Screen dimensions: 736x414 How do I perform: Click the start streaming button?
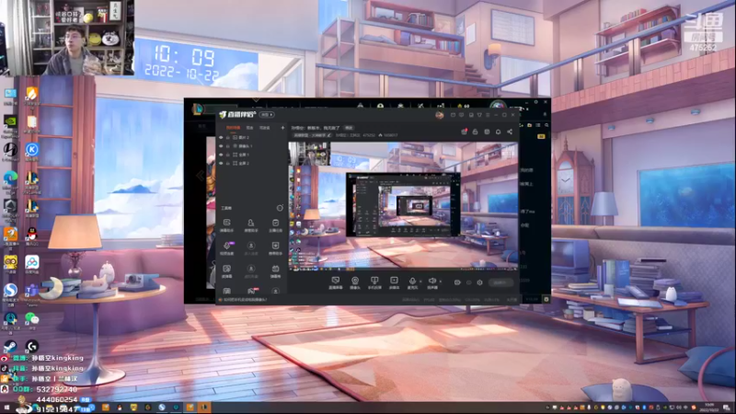pyautogui.click(x=500, y=282)
